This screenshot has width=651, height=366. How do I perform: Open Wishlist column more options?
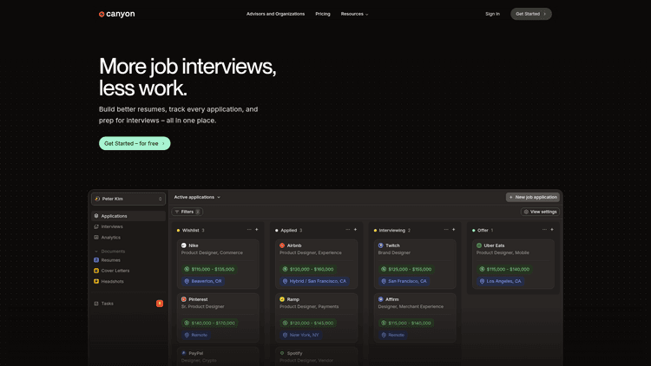[x=249, y=230]
